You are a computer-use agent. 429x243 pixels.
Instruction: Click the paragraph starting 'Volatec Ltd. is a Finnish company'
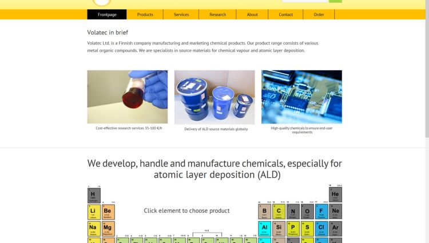(x=202, y=47)
